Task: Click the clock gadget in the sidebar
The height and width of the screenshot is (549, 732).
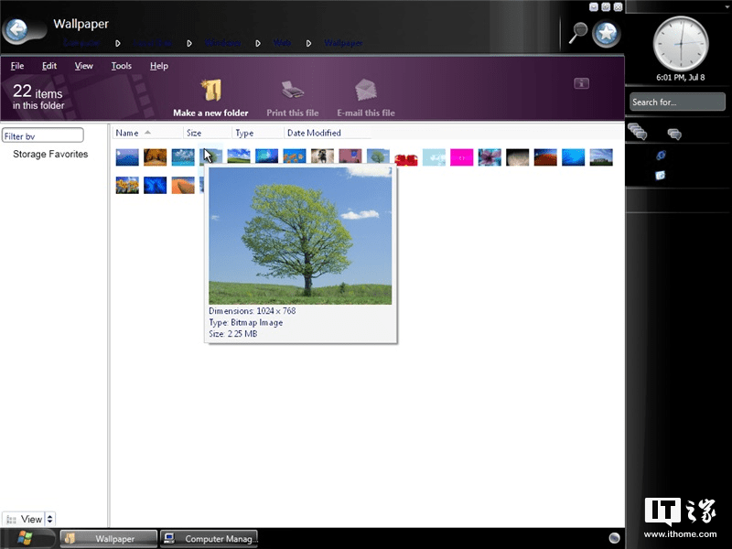Action: [682, 43]
